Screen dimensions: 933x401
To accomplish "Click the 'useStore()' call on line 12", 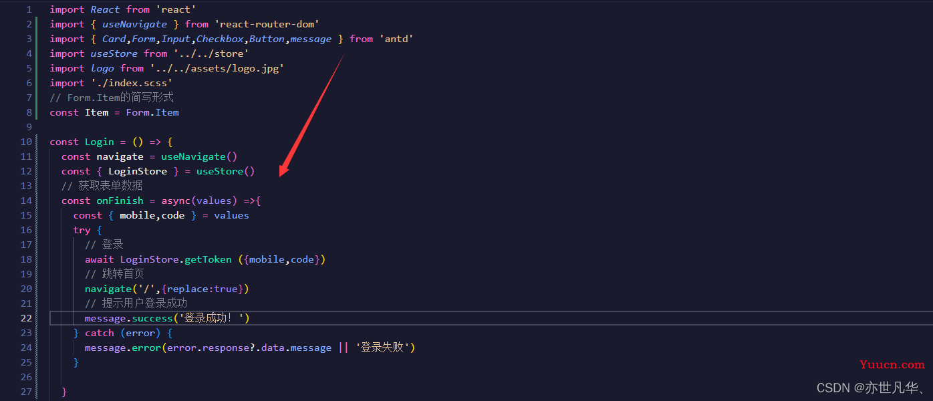I will tap(225, 171).
